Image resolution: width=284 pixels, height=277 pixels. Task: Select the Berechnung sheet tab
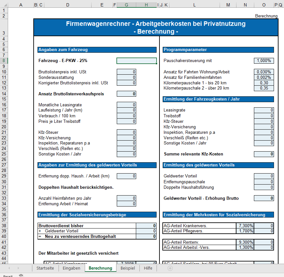point(101,268)
